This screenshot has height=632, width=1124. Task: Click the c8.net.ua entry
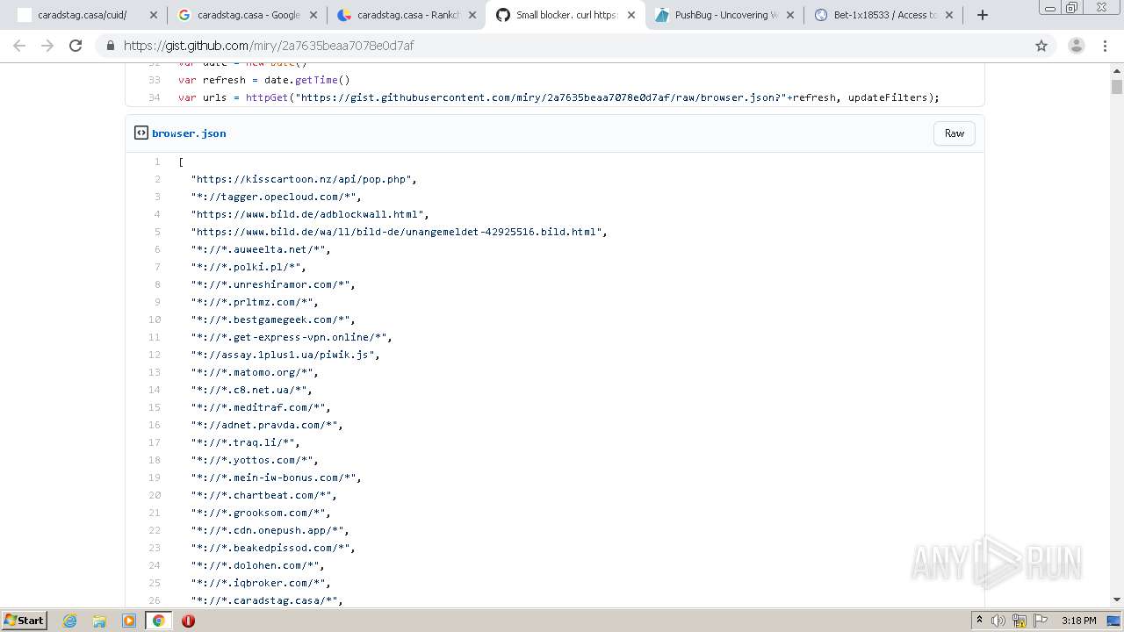(251, 390)
